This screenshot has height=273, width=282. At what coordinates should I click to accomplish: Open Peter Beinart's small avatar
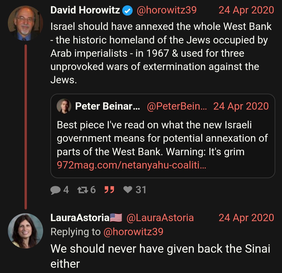coord(64,106)
